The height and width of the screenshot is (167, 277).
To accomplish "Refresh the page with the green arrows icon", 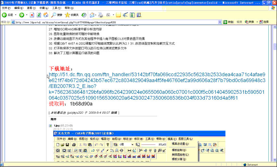I will 39,15.
